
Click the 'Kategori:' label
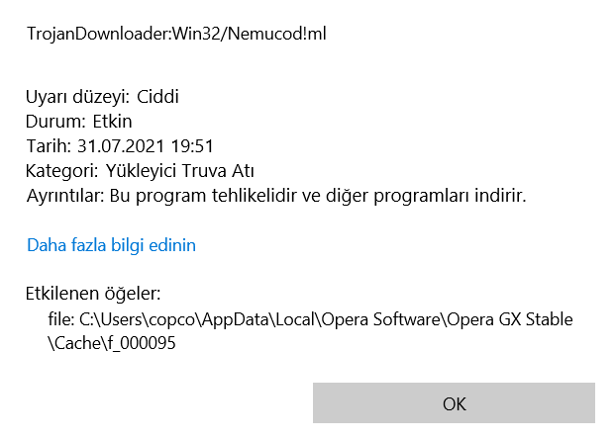coord(63,171)
